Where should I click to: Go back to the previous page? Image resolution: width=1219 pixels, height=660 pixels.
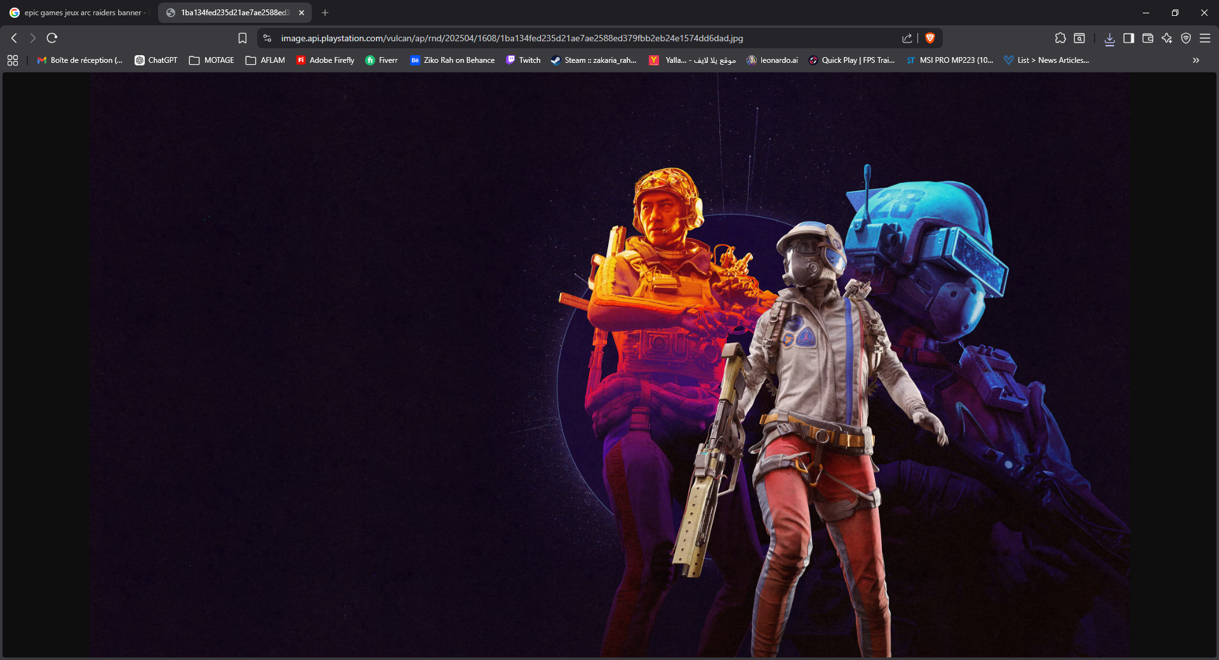click(x=14, y=38)
